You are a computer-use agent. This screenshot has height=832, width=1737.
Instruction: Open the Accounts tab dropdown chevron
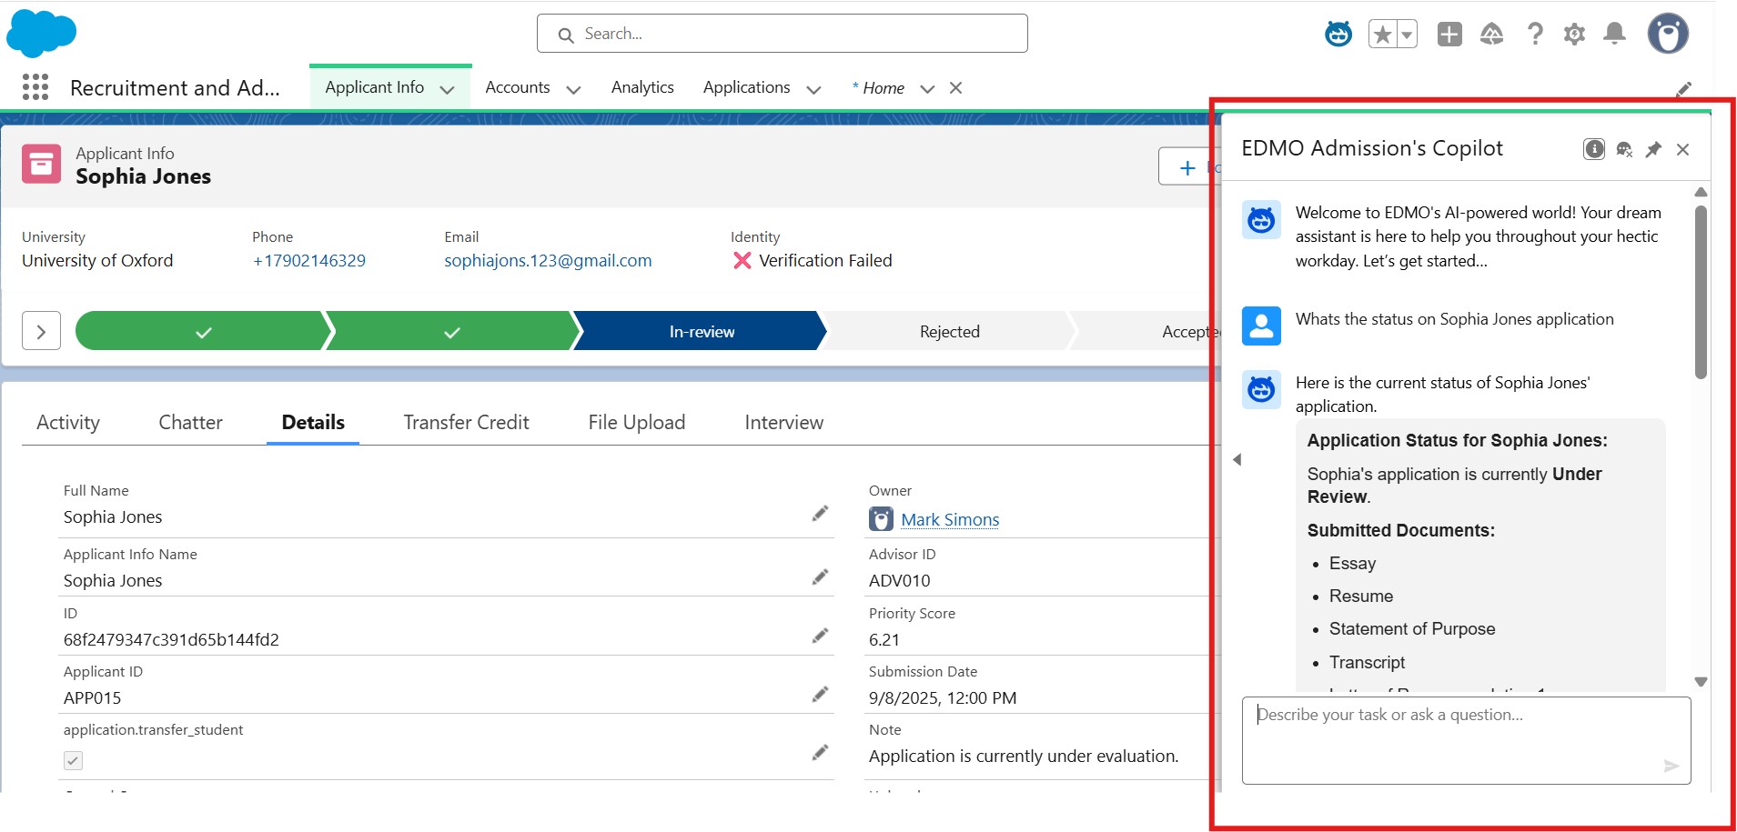[573, 89]
